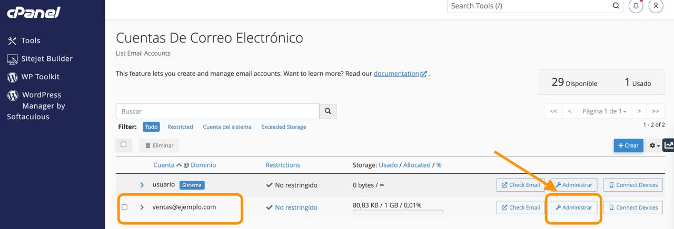Click No restringido link for ventas@ejemplo.com
The width and height of the screenshot is (674, 229).
[296, 207]
